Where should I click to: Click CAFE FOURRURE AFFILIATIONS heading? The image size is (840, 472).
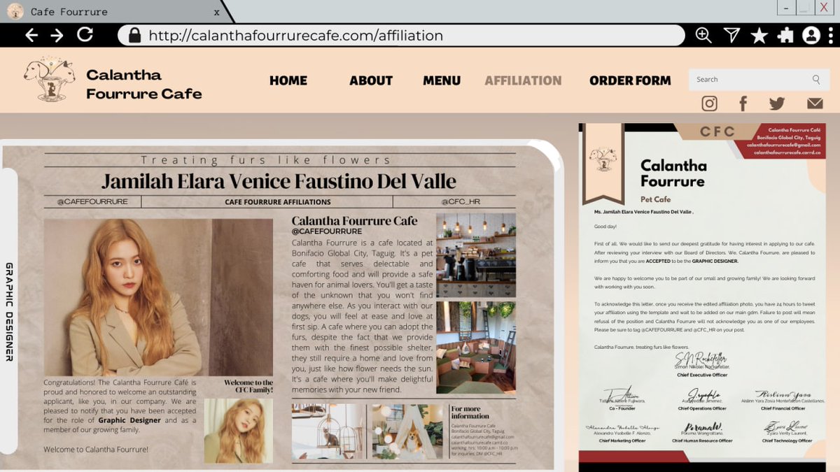point(278,202)
